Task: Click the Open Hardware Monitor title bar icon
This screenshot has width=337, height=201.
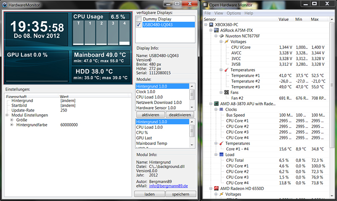Action: click(206, 5)
